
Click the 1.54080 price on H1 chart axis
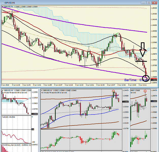point(126,96)
